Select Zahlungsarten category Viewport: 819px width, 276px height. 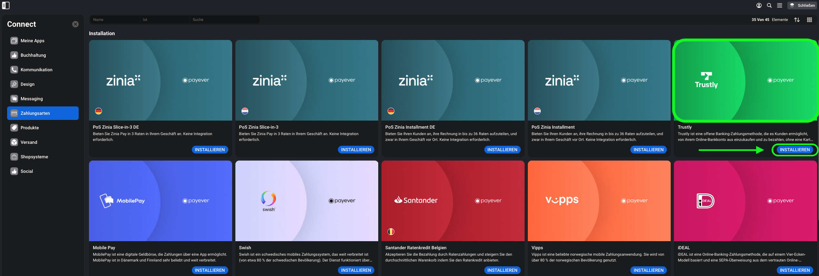pos(43,113)
